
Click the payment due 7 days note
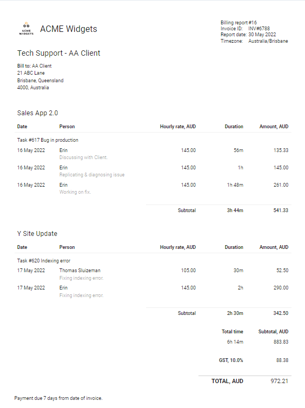(58, 398)
